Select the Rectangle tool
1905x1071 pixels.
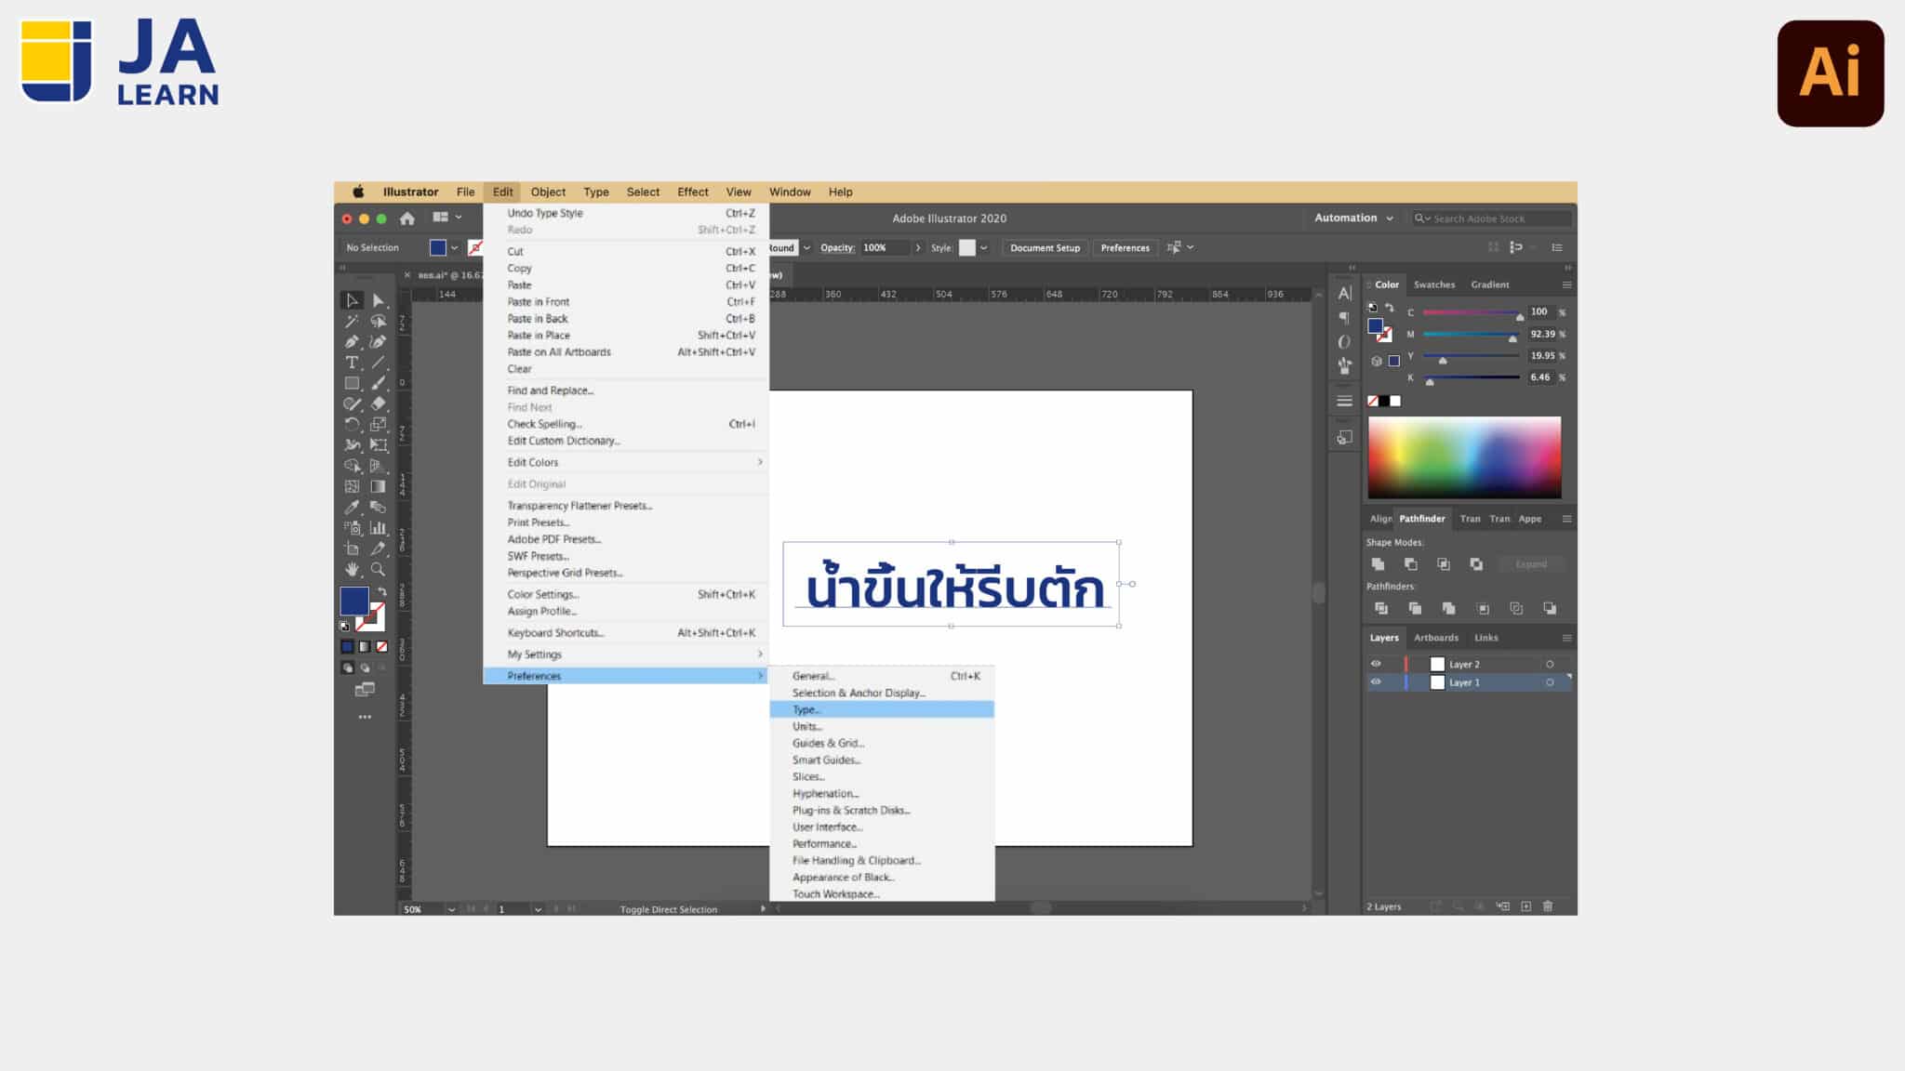point(352,382)
